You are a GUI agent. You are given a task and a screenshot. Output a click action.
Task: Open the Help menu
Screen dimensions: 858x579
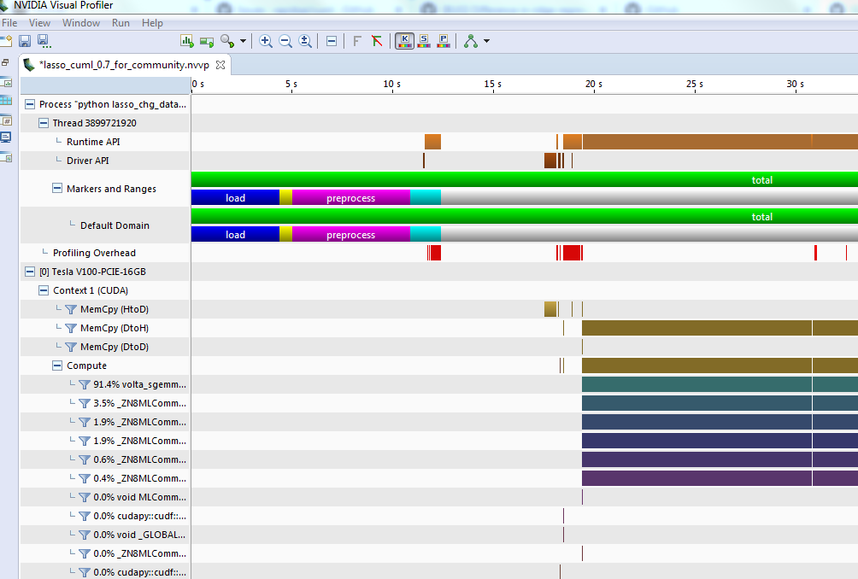click(x=152, y=23)
